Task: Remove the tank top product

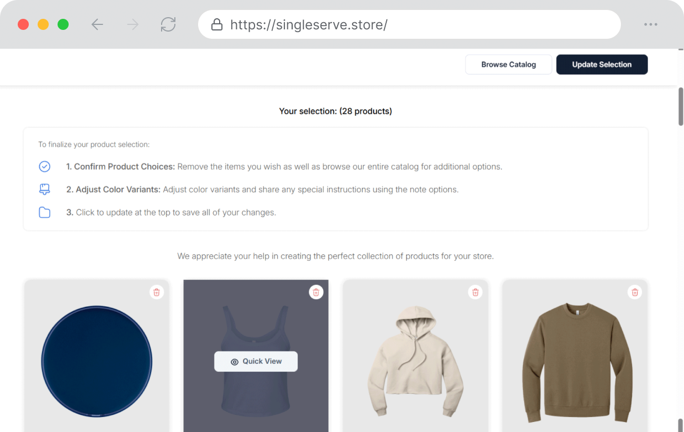Action: [x=316, y=292]
